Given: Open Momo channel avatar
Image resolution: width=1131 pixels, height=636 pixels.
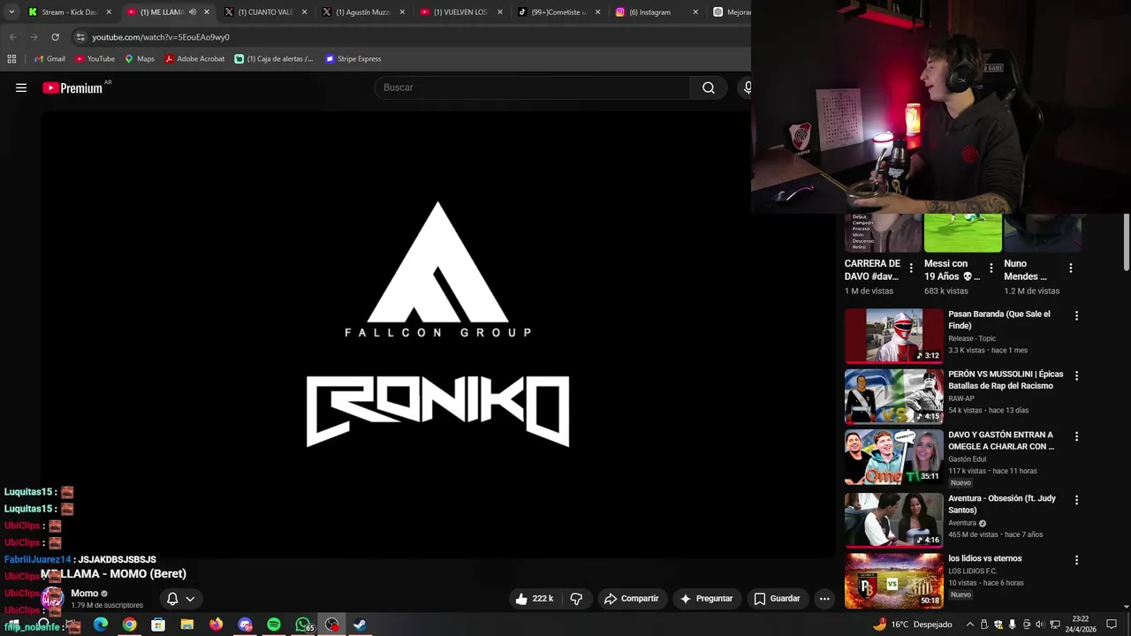Looking at the screenshot, I should point(53,598).
